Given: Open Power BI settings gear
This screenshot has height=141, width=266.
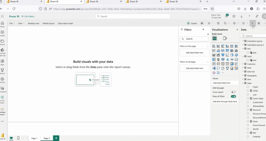Looking at the screenshot, I should 234,16.
